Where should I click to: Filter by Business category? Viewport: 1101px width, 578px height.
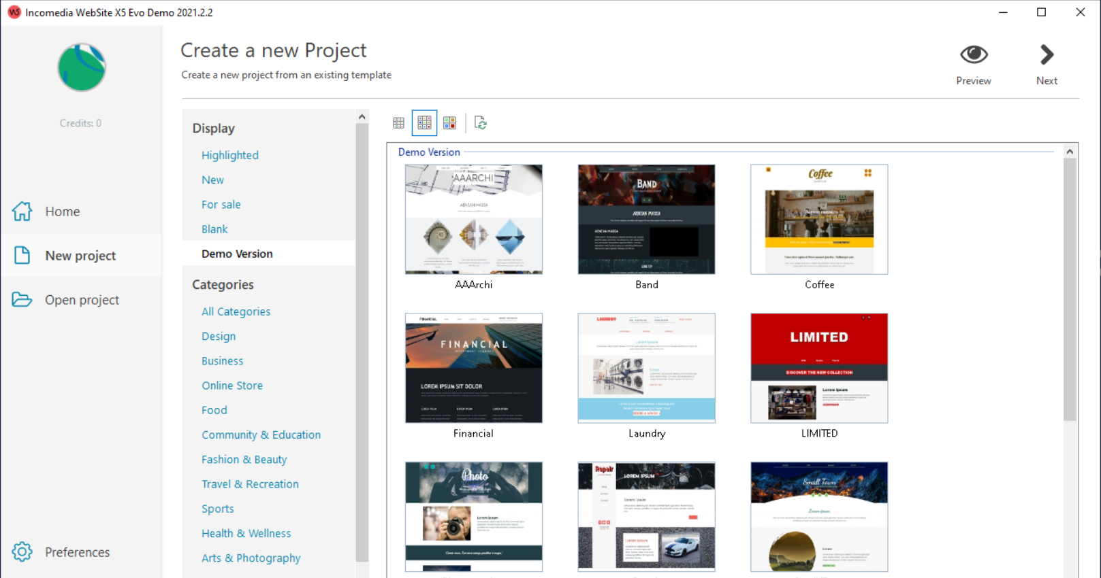coord(222,360)
